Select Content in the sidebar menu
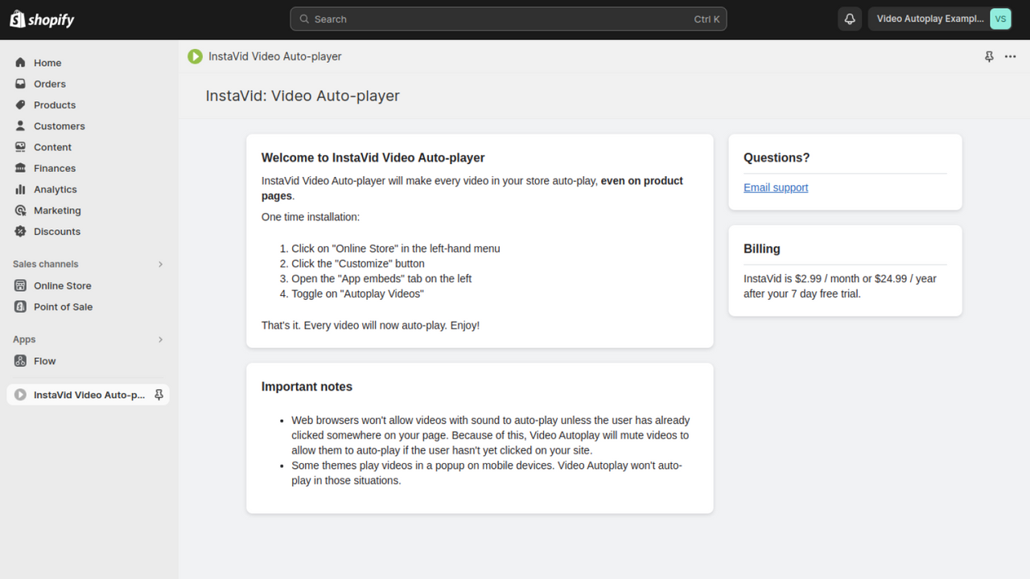 (x=53, y=146)
